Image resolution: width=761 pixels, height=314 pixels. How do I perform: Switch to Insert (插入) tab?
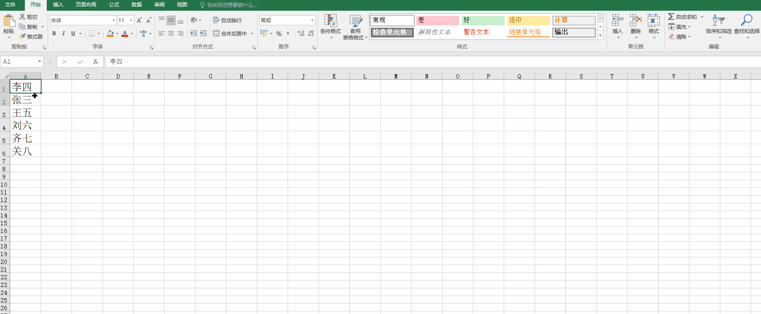tap(58, 5)
